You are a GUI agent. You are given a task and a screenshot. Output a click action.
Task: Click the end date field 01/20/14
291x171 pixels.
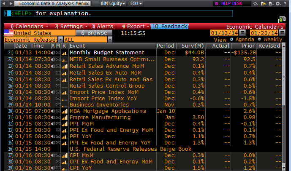coord(264,33)
